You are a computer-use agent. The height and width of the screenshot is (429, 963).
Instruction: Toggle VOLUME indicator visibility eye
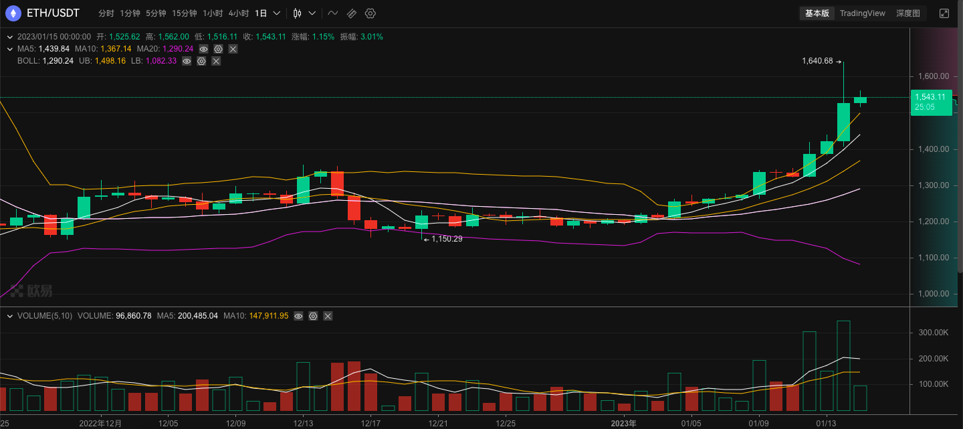(298, 316)
